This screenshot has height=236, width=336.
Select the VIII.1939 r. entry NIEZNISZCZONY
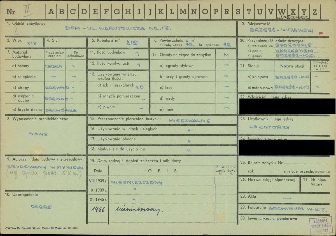136,182
